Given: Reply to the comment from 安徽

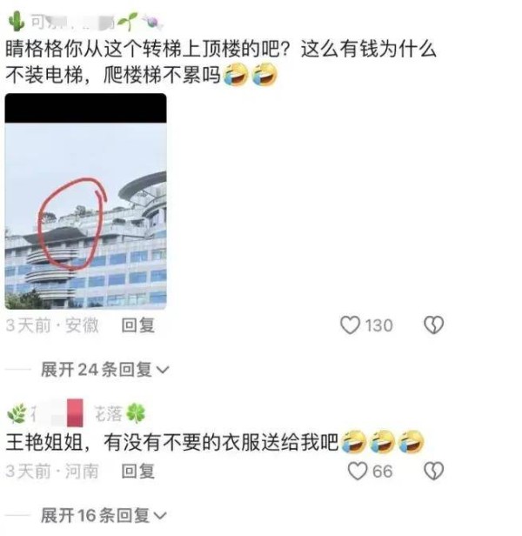Looking at the screenshot, I should (138, 325).
